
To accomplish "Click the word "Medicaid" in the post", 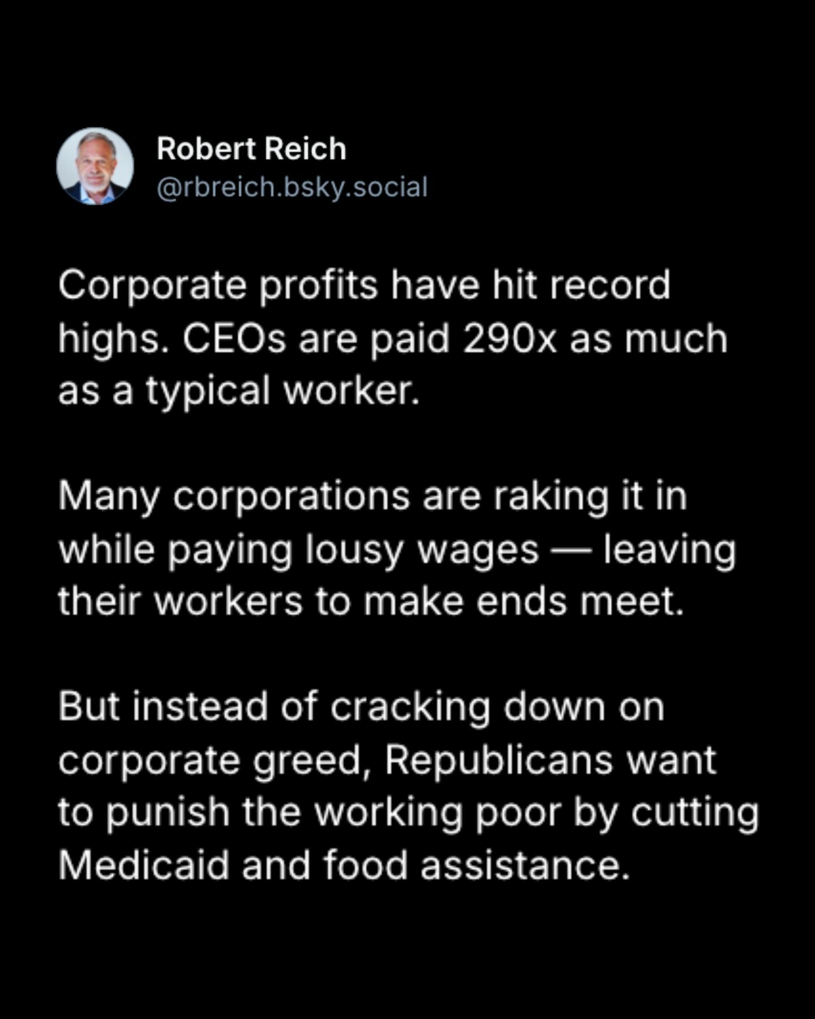I will (x=144, y=866).
